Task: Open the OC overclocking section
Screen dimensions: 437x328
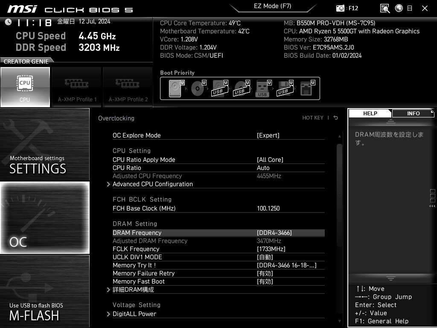Action: click(44, 218)
